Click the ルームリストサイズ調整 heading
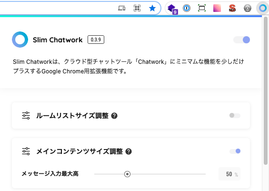This screenshot has width=269, height=191. (x=72, y=116)
